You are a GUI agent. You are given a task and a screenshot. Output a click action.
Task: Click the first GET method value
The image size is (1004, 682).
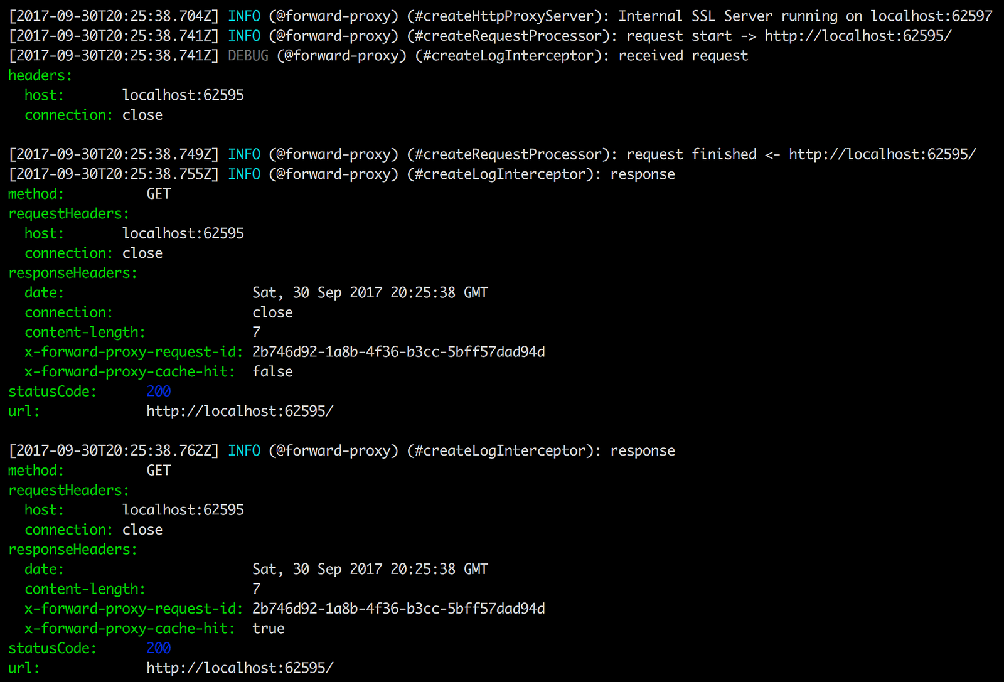point(159,194)
